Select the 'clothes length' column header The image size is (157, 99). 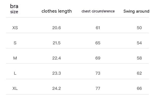(56, 11)
